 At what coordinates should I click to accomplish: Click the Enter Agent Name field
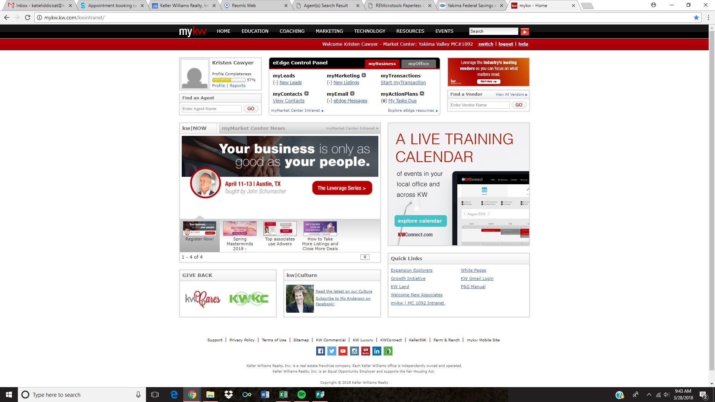pos(212,109)
